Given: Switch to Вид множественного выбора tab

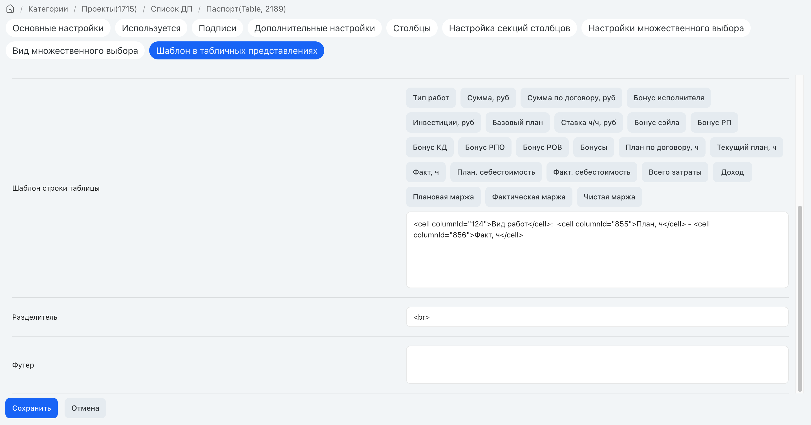Looking at the screenshot, I should pos(75,51).
